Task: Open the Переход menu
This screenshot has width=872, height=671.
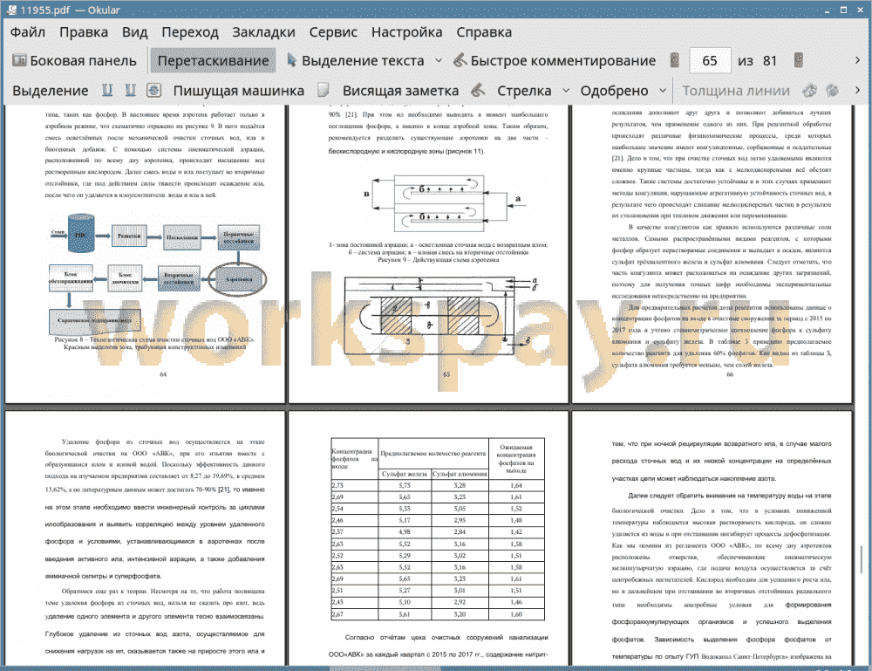Action: click(x=190, y=32)
